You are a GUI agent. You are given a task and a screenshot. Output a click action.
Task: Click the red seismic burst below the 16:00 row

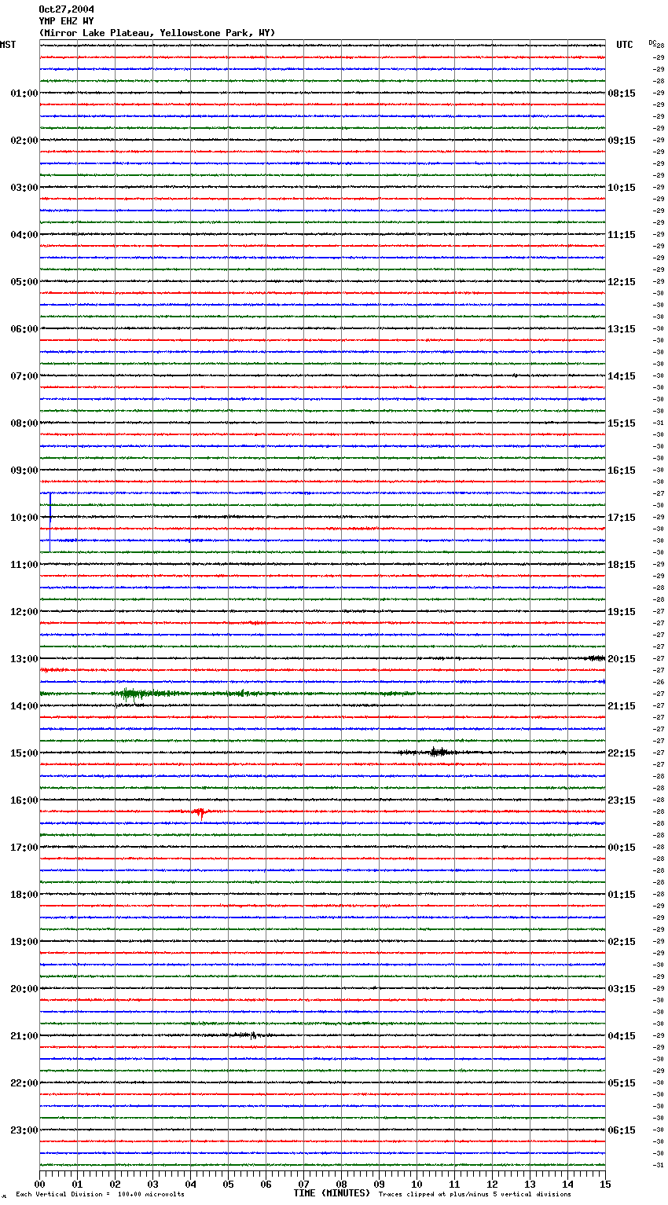200,812
